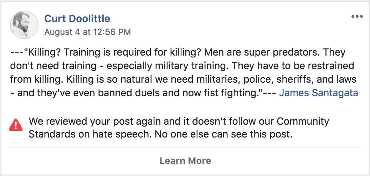Open the post options three-dot menu

tap(356, 17)
